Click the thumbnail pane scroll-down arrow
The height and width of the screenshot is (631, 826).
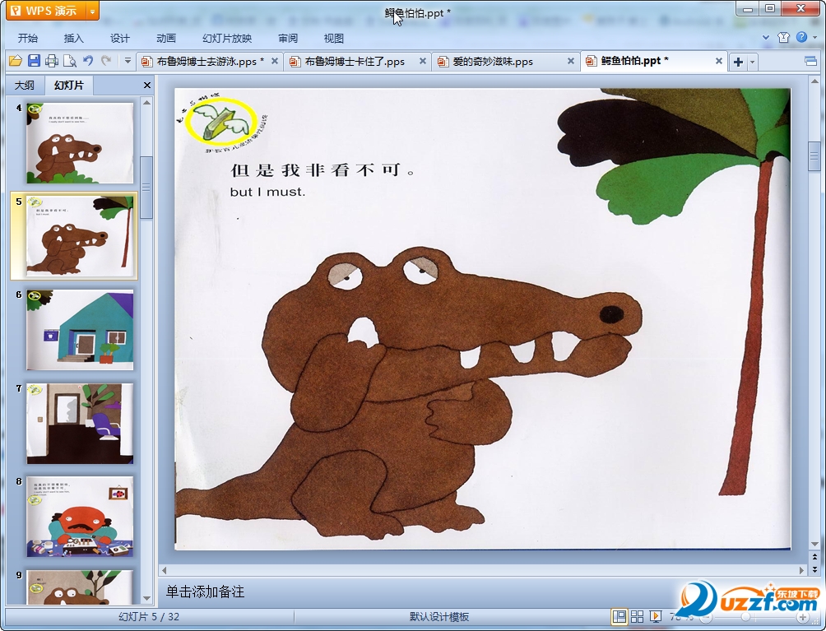[147, 598]
